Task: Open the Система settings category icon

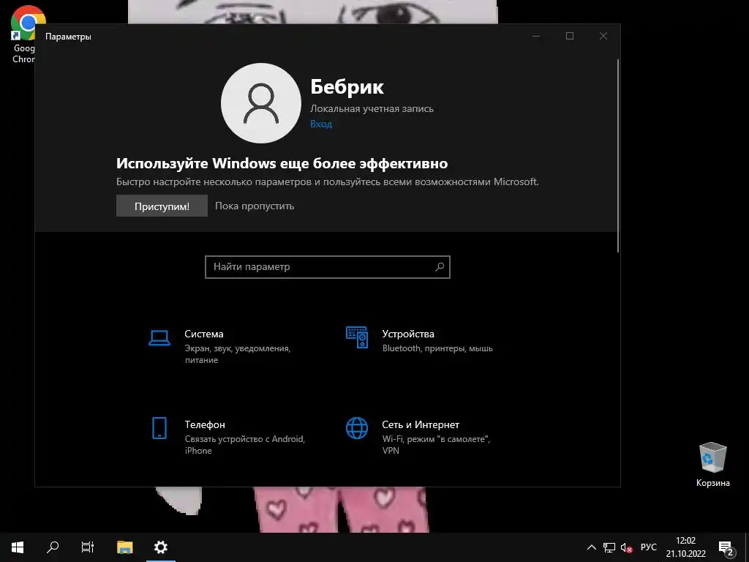Action: pos(159,338)
